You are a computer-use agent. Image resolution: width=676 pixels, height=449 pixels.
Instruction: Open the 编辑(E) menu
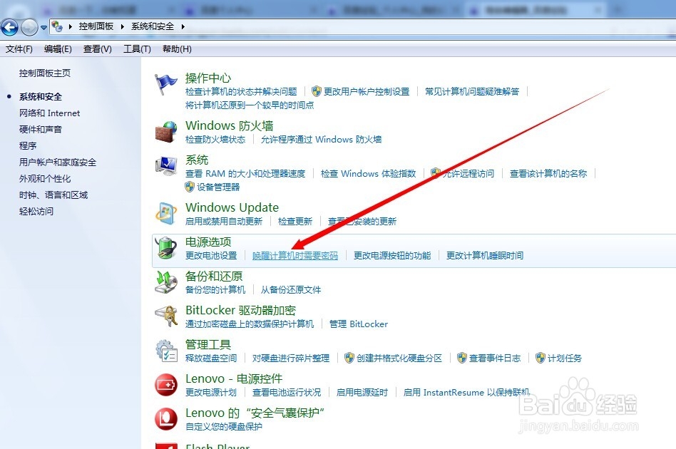(58, 49)
